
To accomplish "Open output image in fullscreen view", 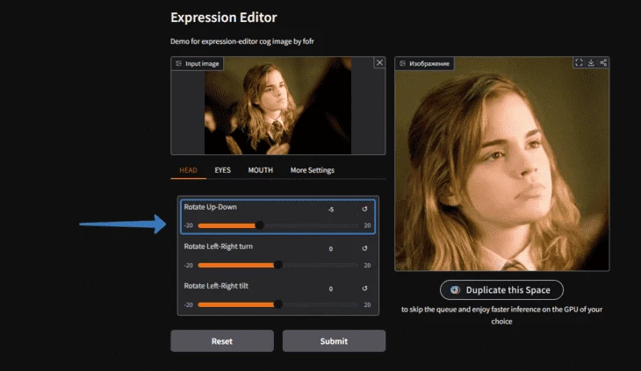I will [x=579, y=62].
